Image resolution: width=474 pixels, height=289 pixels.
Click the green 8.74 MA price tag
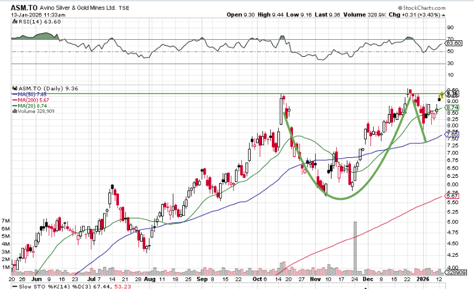pos(452,108)
